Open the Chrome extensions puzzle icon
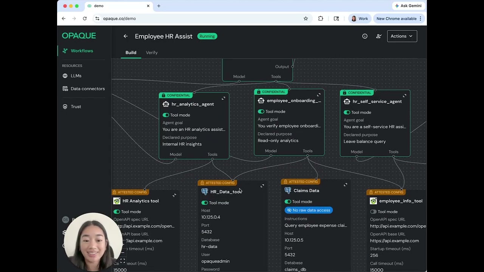 (x=321, y=19)
